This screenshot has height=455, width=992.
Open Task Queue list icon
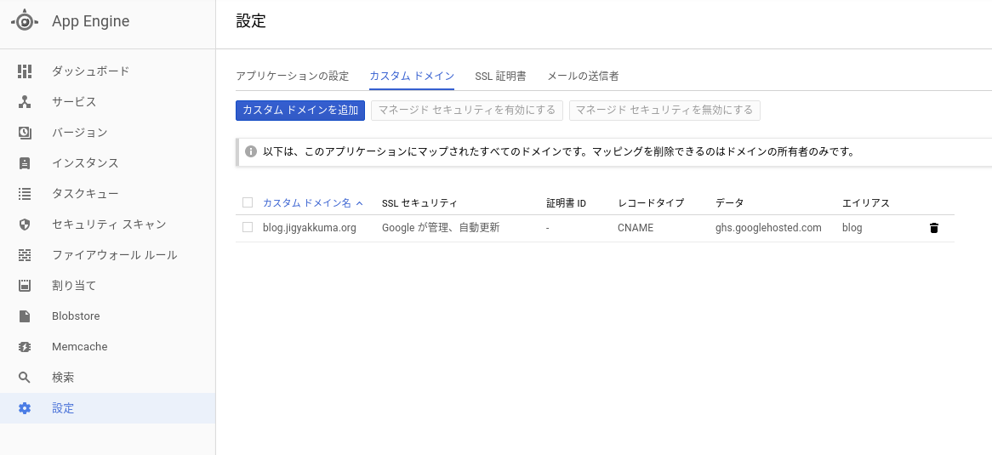[x=25, y=194]
